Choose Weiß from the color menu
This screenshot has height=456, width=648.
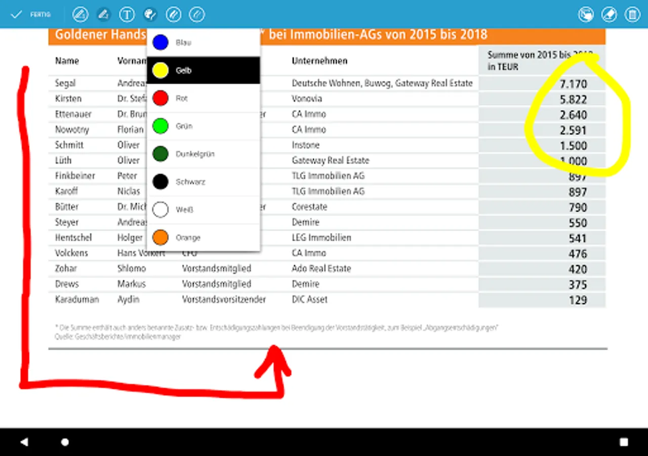[204, 210]
